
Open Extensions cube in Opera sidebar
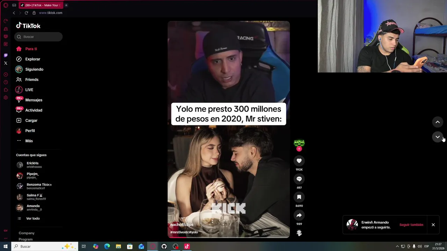click(6, 90)
